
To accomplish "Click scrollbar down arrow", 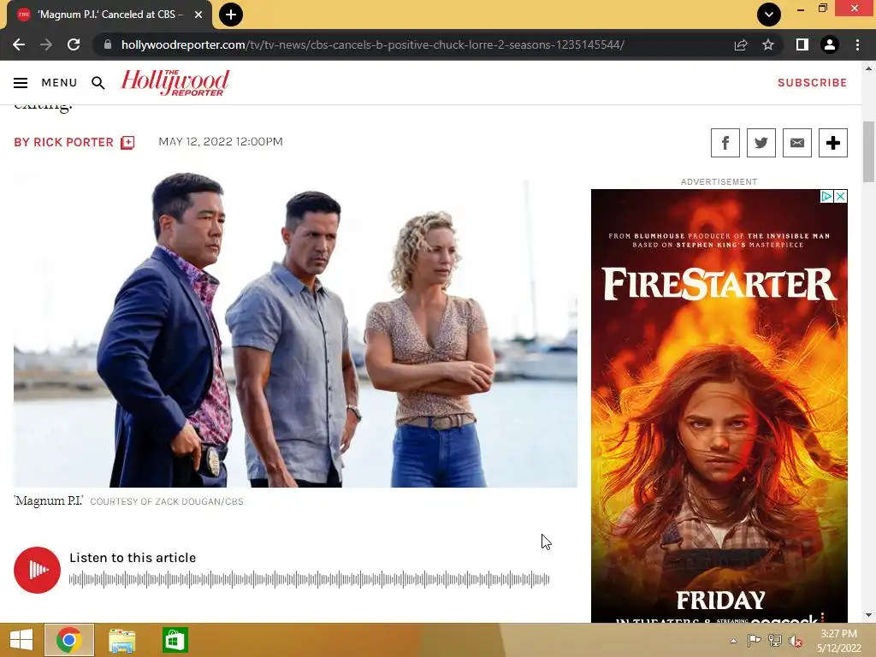I will pos(868,615).
